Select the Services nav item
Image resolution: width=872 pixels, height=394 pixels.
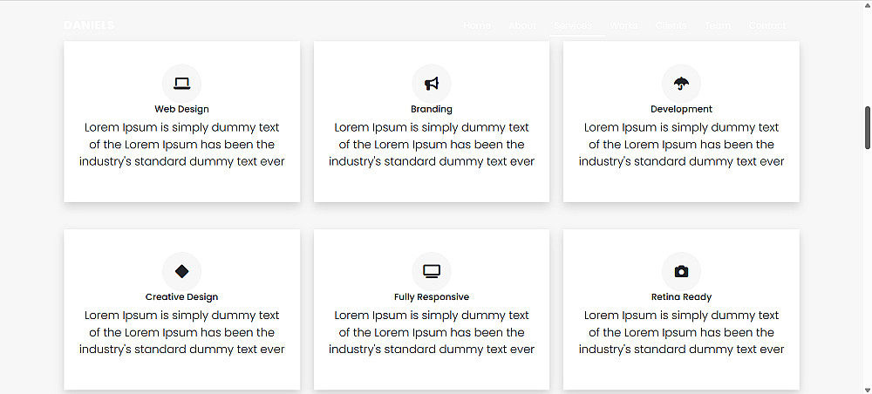(573, 25)
